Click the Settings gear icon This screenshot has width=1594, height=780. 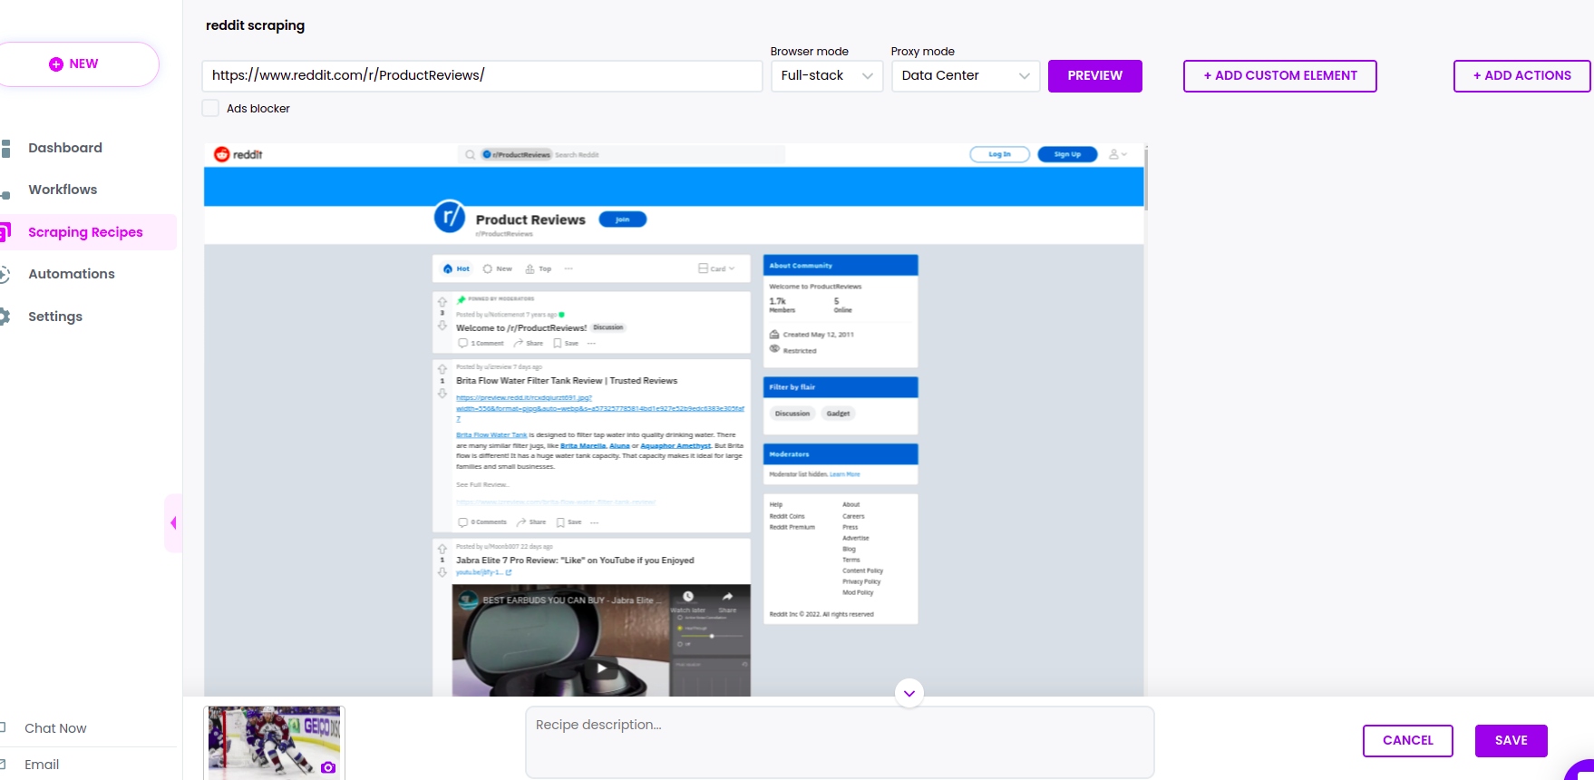click(x=5, y=317)
